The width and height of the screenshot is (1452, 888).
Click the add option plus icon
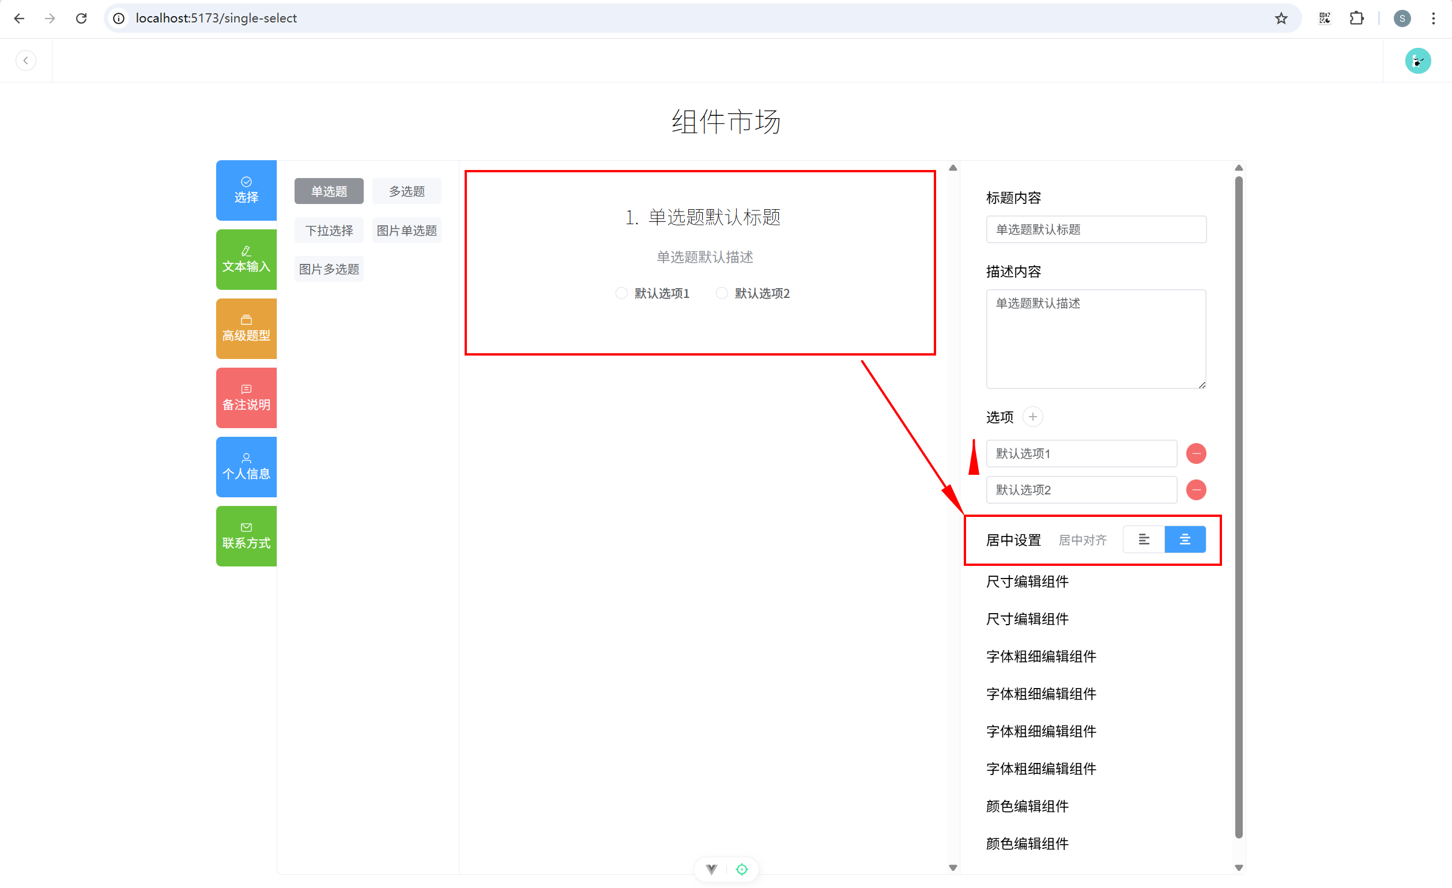pyautogui.click(x=1032, y=417)
